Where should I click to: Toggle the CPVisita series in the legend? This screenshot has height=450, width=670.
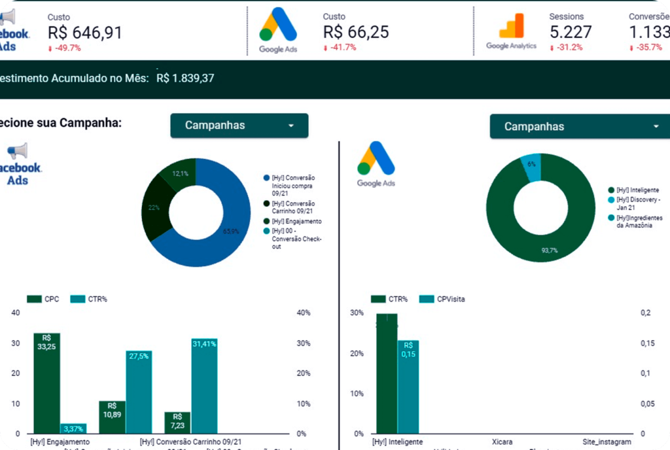coord(444,299)
